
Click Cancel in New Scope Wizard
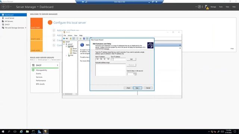pos(148,88)
